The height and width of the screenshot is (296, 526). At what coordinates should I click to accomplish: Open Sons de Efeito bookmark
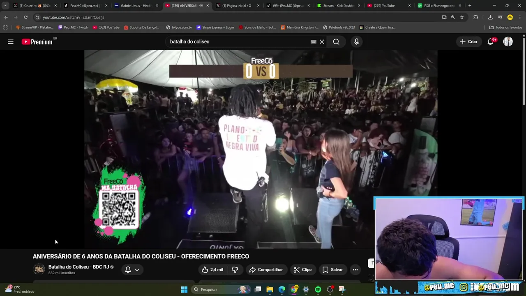pyautogui.click(x=257, y=28)
